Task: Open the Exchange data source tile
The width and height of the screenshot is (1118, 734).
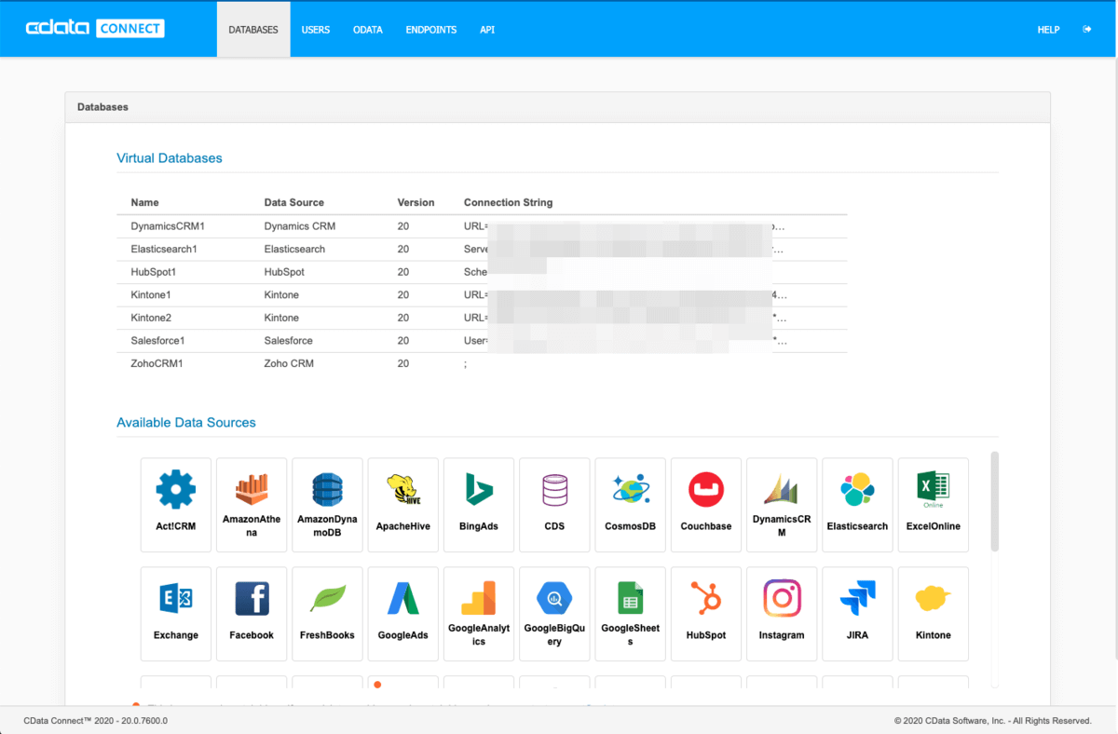Action: point(176,614)
